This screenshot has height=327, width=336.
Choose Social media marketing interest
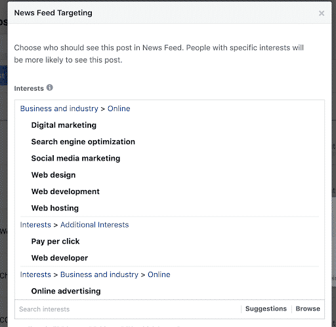tap(75, 159)
